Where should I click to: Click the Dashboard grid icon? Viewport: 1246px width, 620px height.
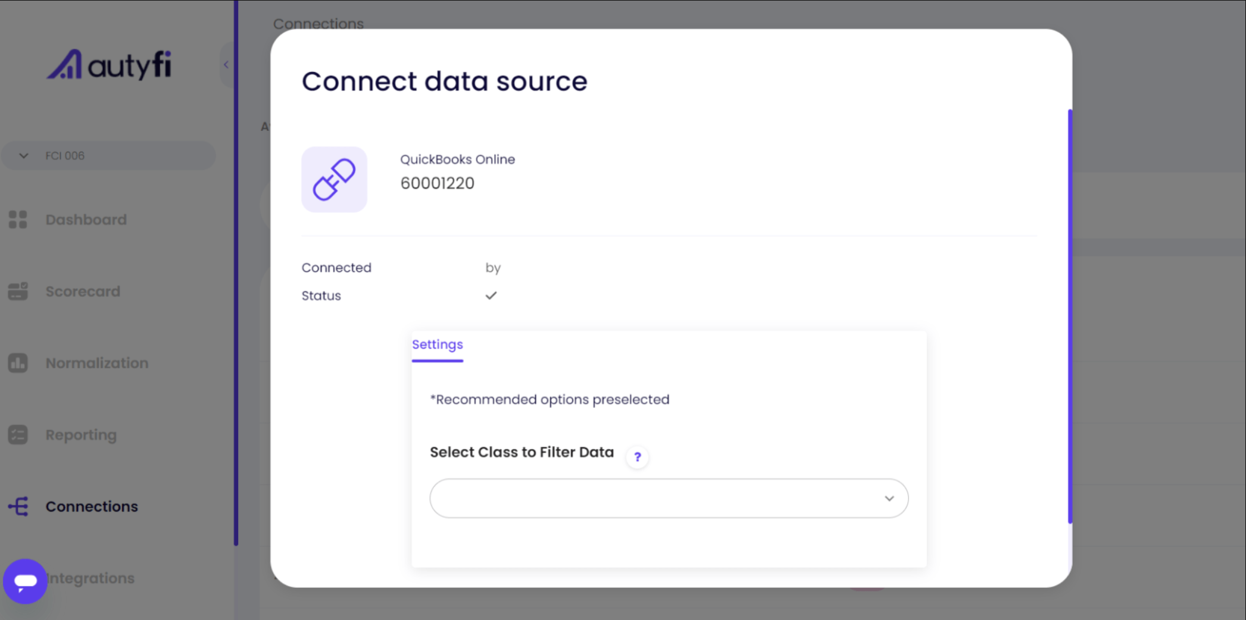(x=18, y=220)
